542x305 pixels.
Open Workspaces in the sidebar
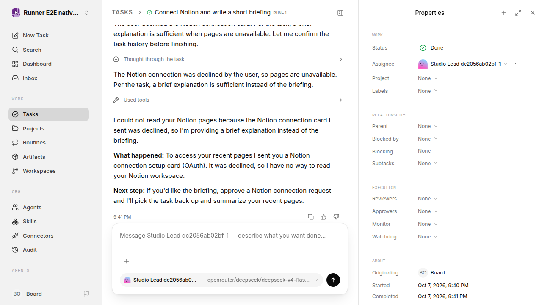click(x=49, y=171)
